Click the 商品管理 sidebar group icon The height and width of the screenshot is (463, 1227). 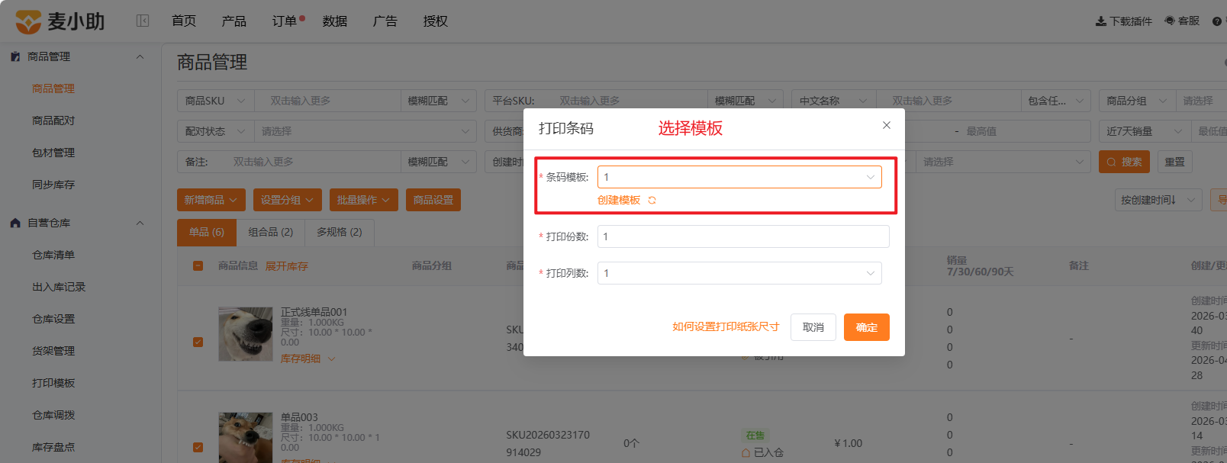[x=15, y=56]
